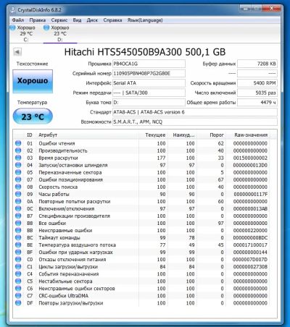This screenshot has width=290, height=327.
Task: Click status icon for attribute C5 Нестабильные сектора
Action: tap(18, 281)
